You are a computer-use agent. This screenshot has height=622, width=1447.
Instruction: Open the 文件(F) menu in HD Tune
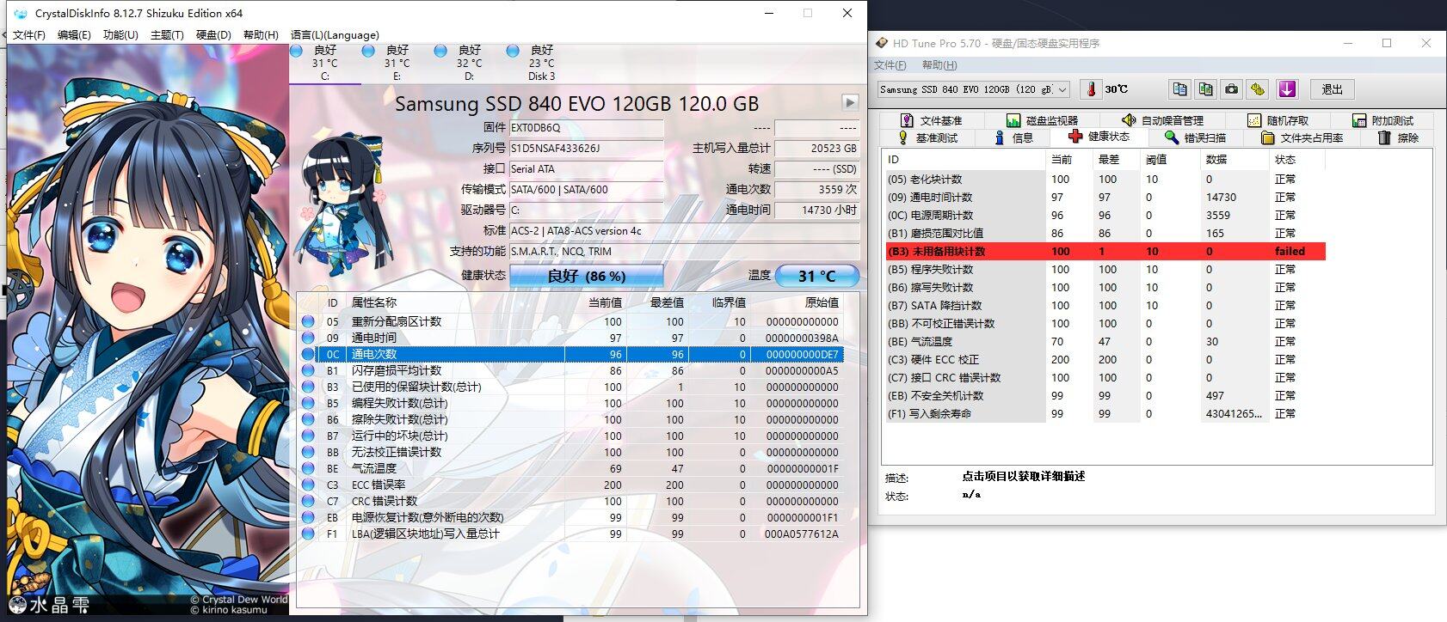click(x=890, y=65)
